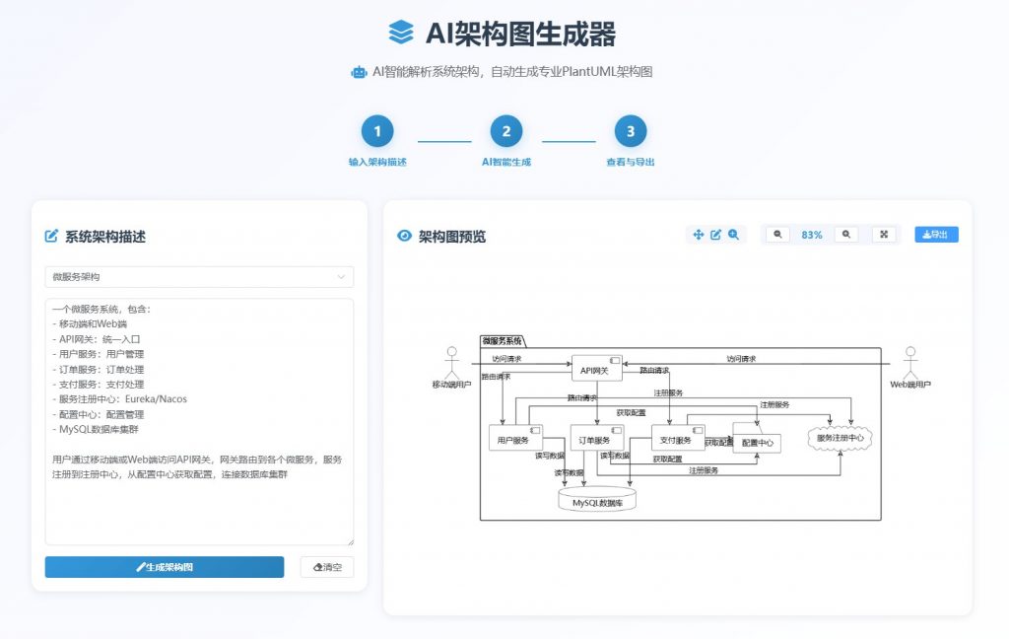Click inside the architecture description text area

(198, 493)
